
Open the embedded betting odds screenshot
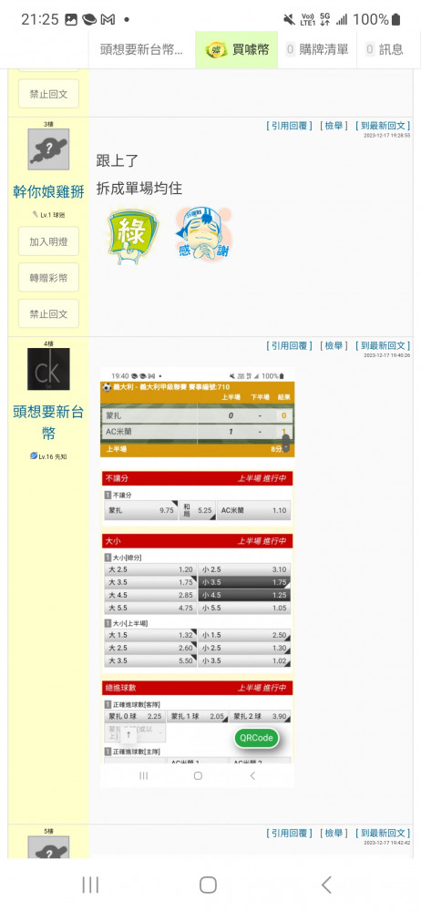pyautogui.click(x=197, y=578)
